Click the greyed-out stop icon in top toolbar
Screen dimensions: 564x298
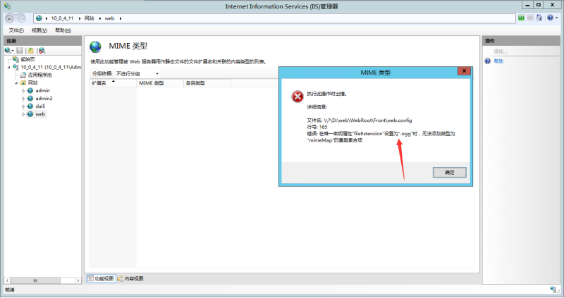530,18
